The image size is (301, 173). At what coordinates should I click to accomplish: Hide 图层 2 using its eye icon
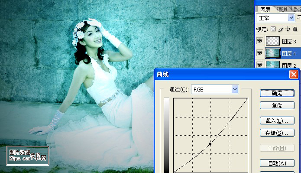(259, 65)
